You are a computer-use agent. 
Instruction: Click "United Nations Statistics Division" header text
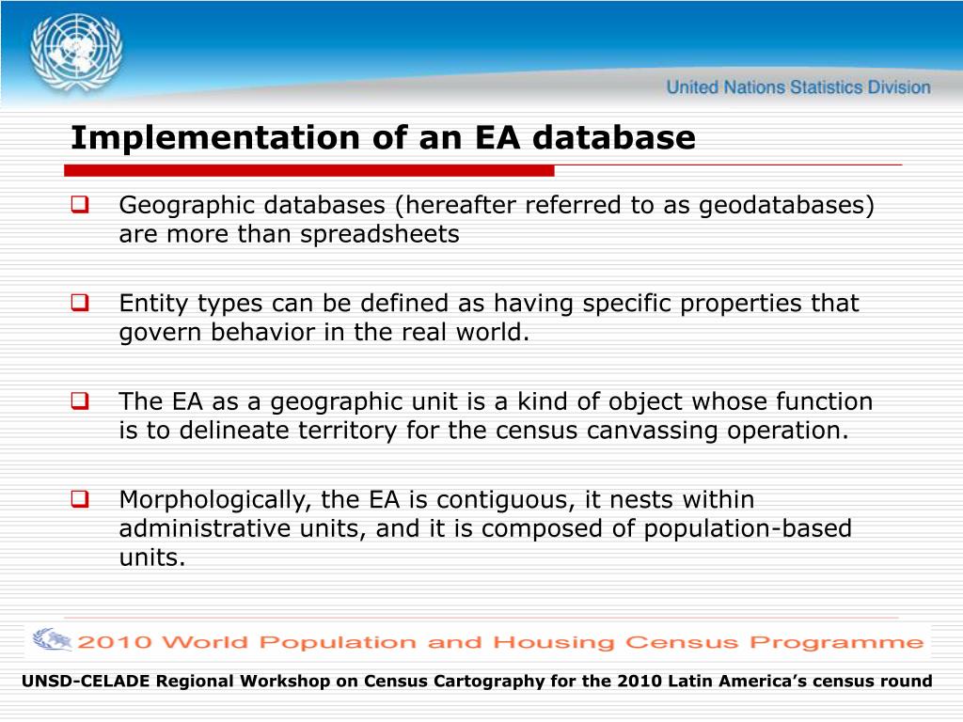(798, 88)
